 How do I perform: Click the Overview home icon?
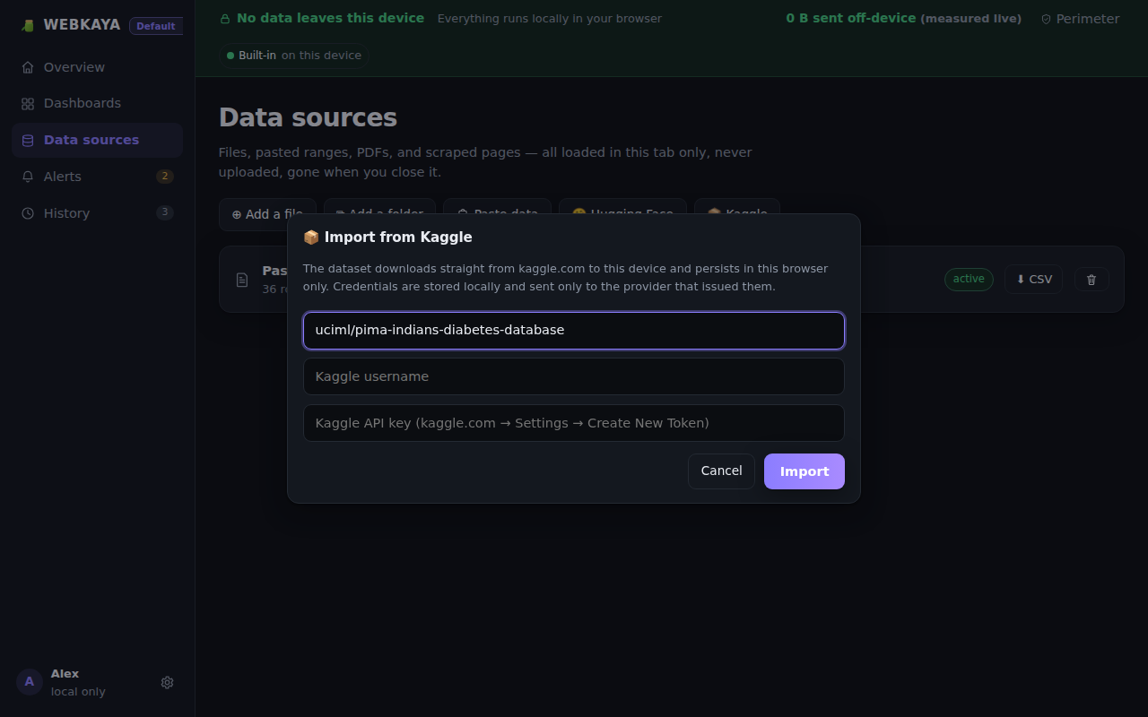click(28, 67)
